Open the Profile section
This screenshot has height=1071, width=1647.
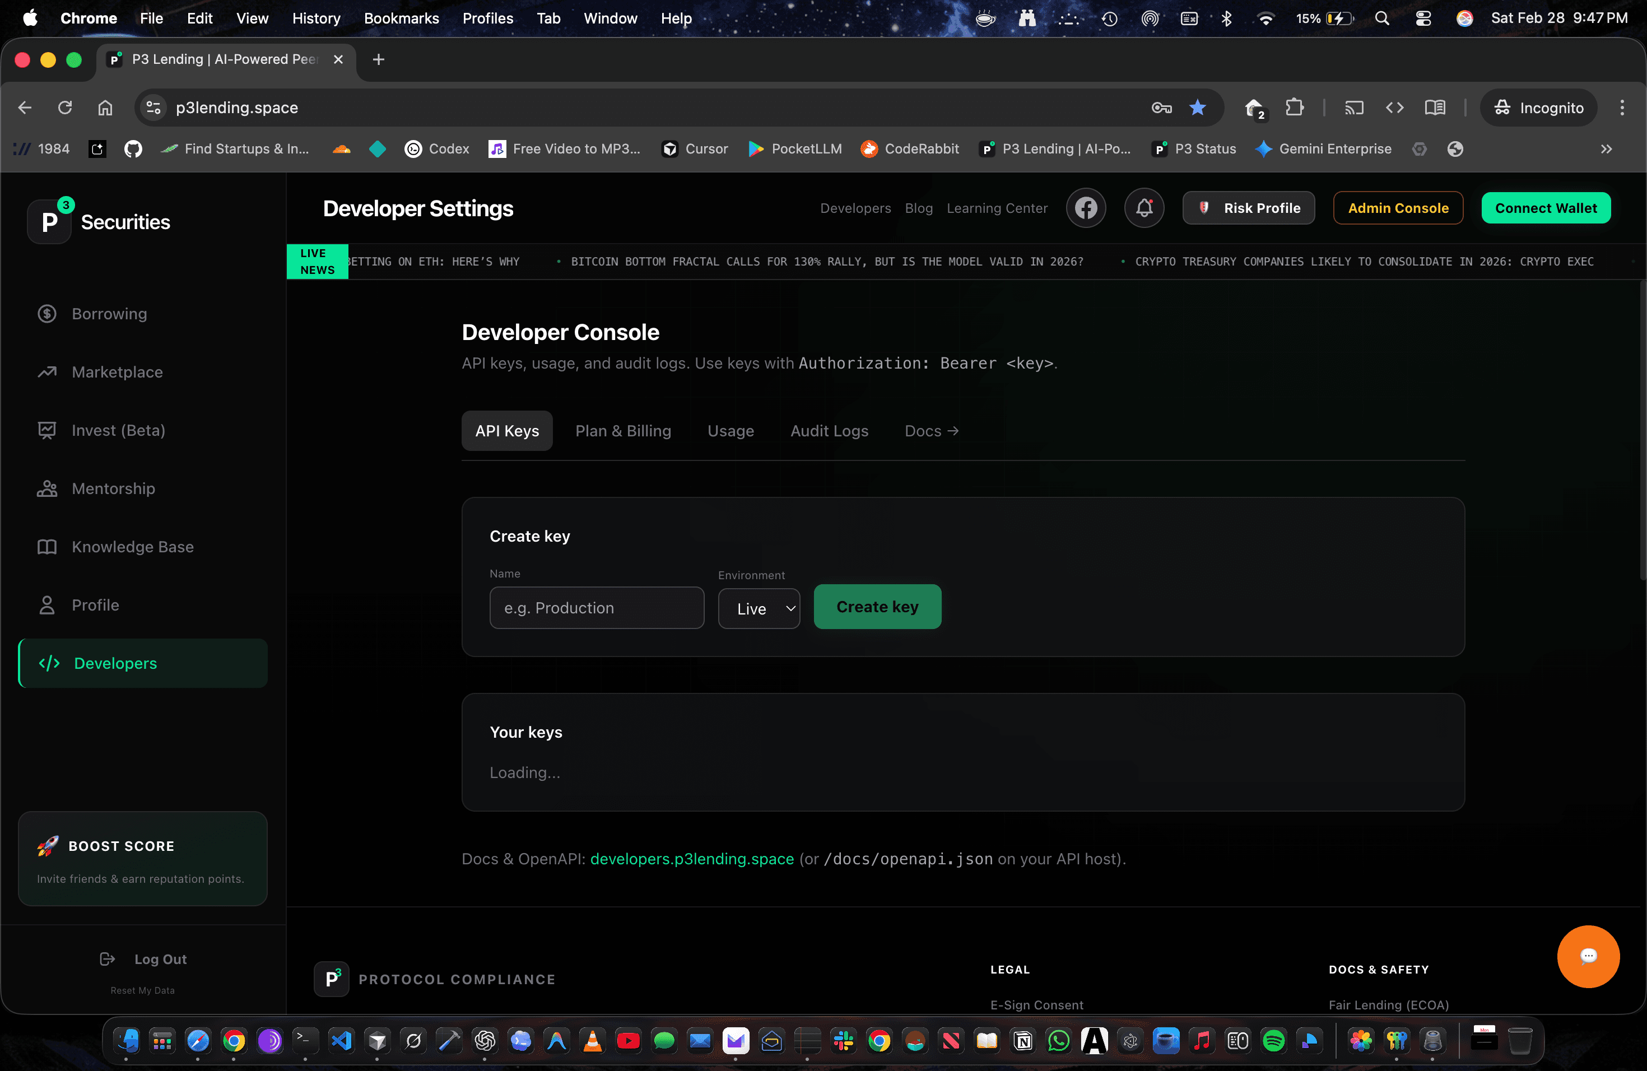95,604
